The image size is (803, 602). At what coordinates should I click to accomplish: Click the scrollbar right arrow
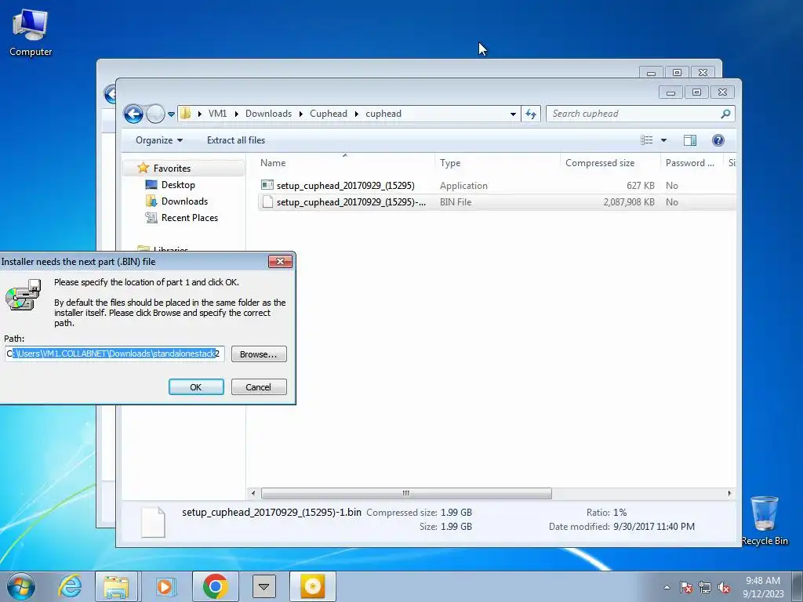730,494
